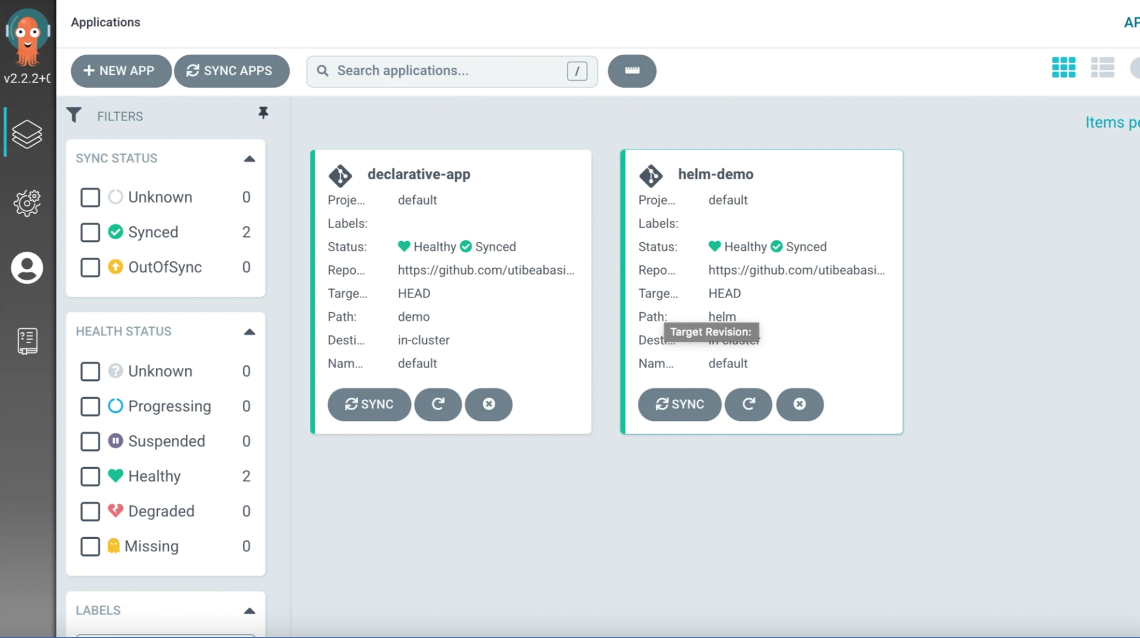
Task: Collapse the Health Status section
Action: 249,332
